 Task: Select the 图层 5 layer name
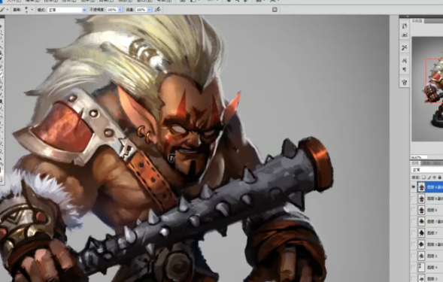click(432, 256)
